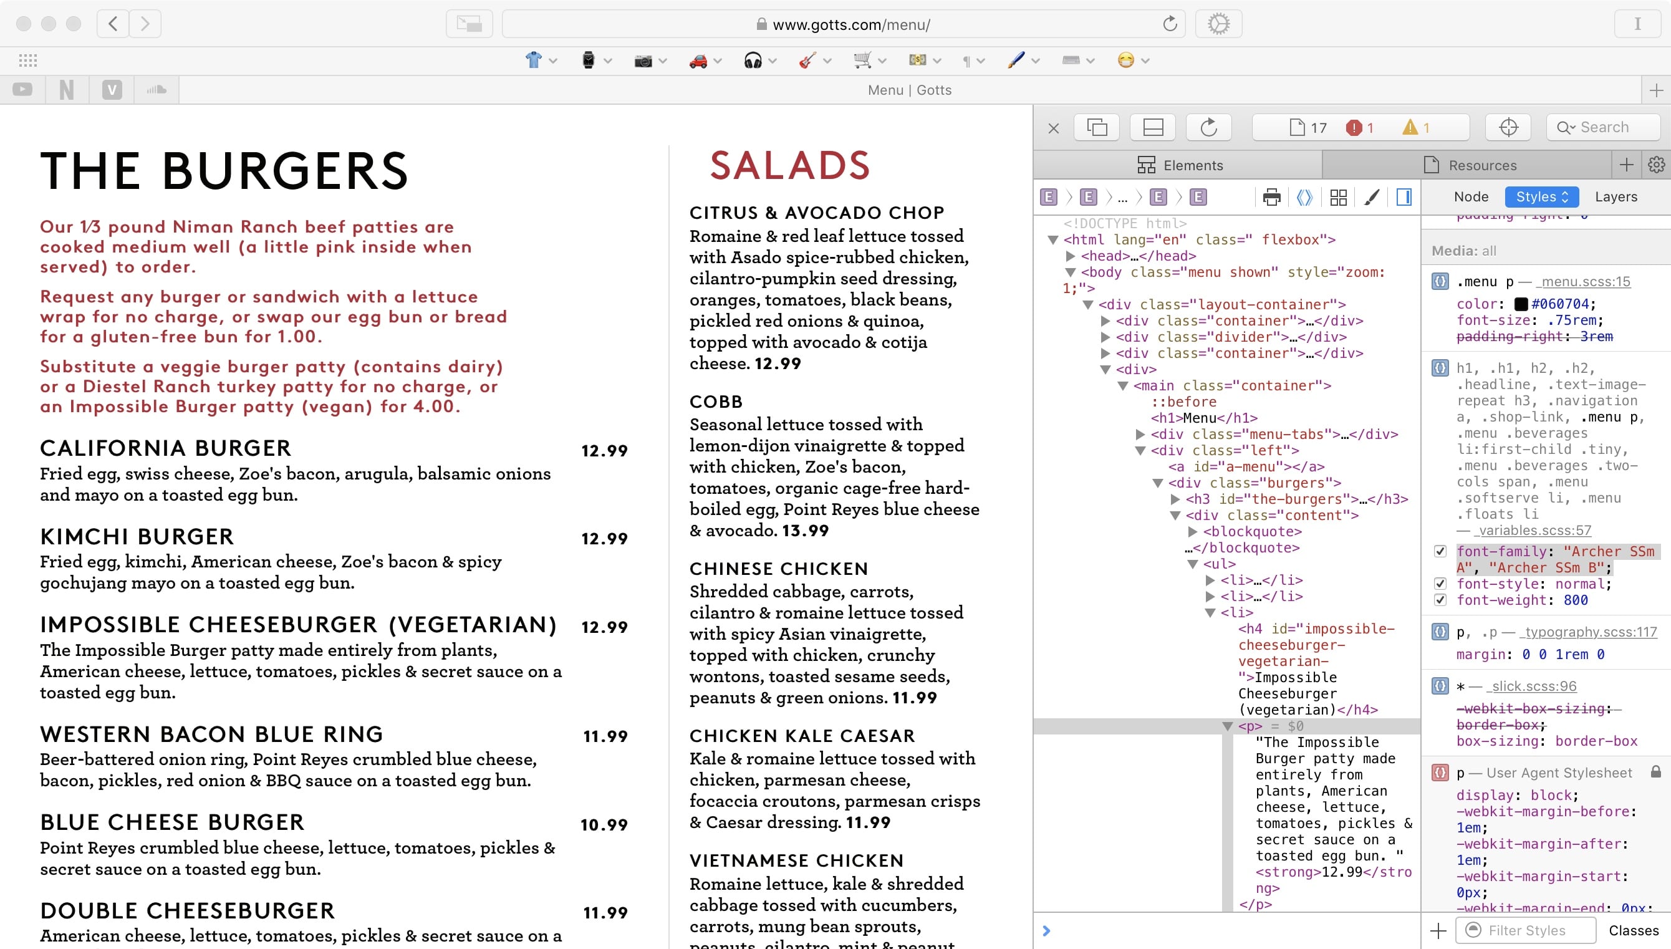Open the _slick.scss:96 source link
1671x949 pixels.
point(1531,686)
